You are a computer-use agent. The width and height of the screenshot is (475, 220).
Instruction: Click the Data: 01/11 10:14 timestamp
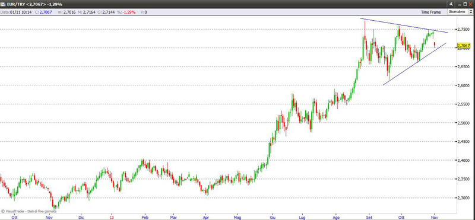(15, 12)
